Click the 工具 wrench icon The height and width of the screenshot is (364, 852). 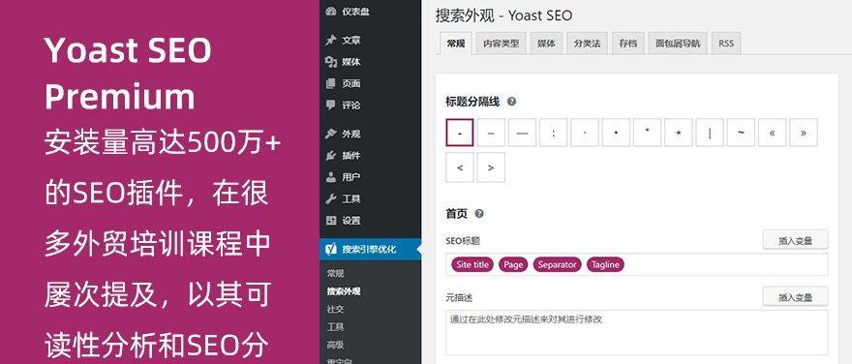(330, 198)
